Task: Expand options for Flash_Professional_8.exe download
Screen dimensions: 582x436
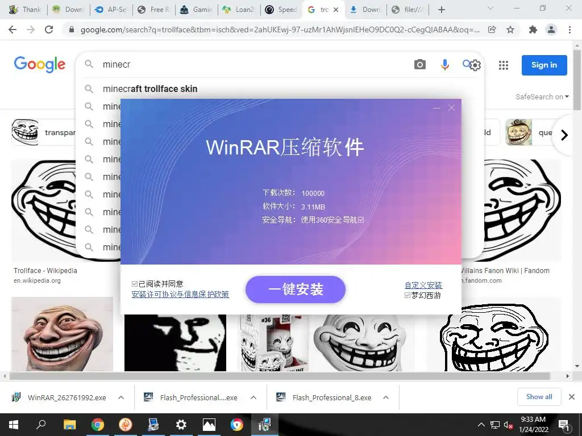Action: [x=386, y=397]
